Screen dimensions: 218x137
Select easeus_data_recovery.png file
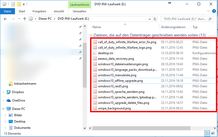[x=116, y=59]
